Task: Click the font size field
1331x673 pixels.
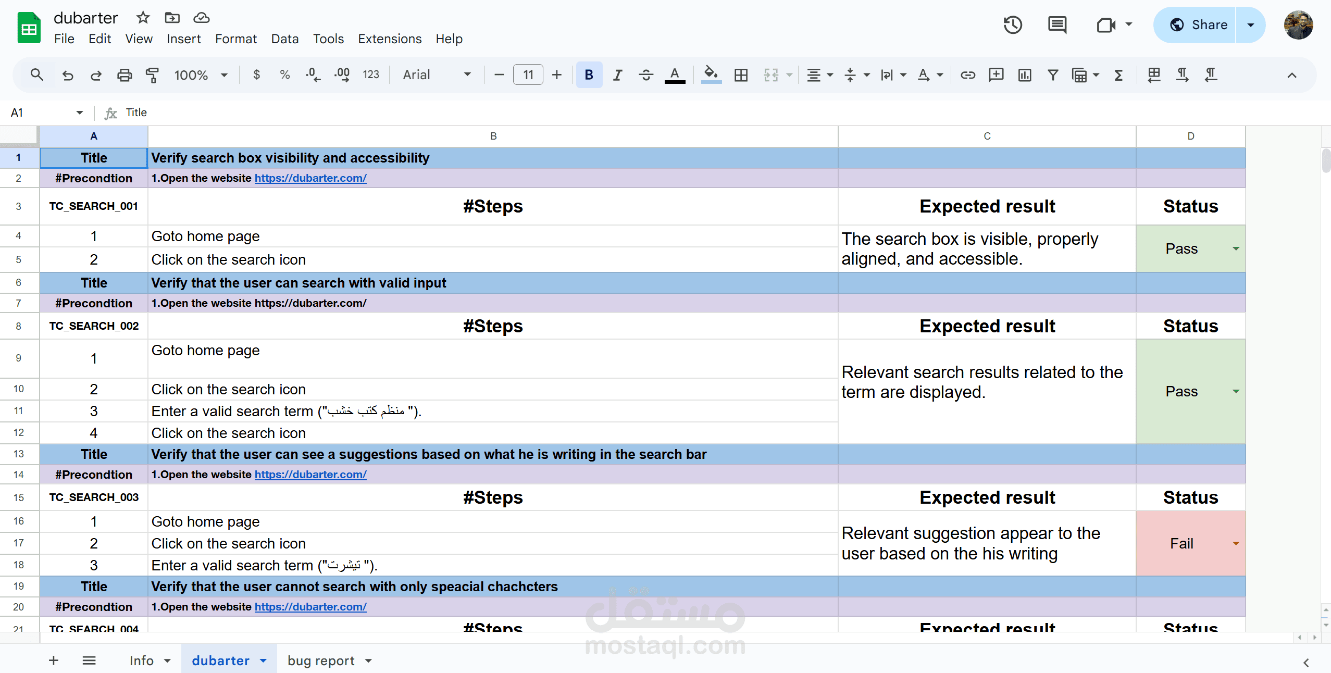Action: point(528,75)
